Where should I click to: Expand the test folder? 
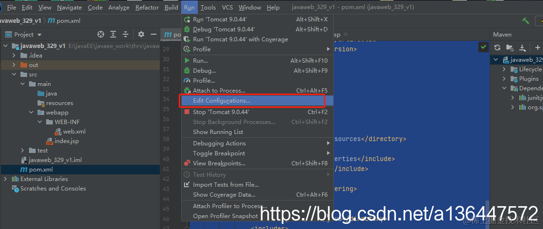point(22,151)
